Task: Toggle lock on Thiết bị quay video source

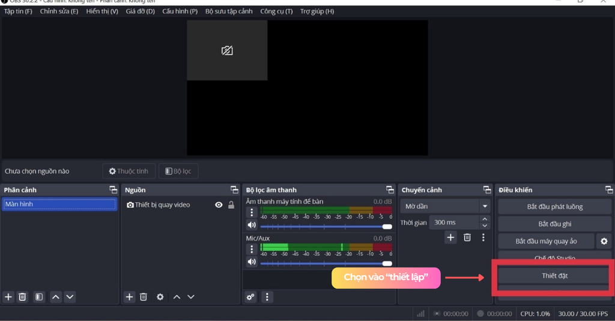Action: click(x=231, y=205)
